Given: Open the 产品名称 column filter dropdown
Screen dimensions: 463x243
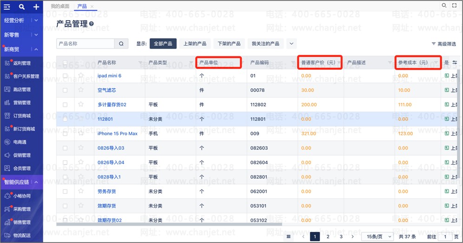Looking at the screenshot, I should (140, 63).
